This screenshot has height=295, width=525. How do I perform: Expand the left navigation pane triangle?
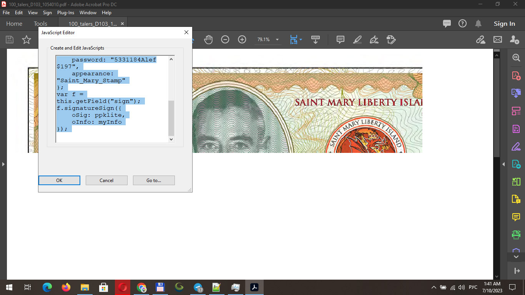(x=3, y=164)
